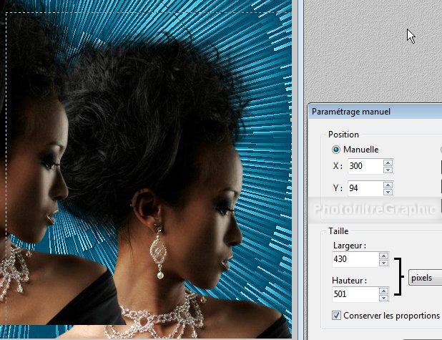This screenshot has height=340, width=442.
Task: Decrease the Hauteur value
Action: (x=383, y=298)
